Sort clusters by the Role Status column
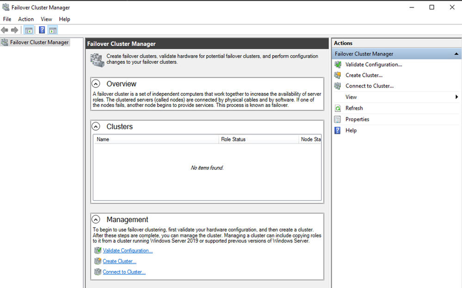 point(233,139)
